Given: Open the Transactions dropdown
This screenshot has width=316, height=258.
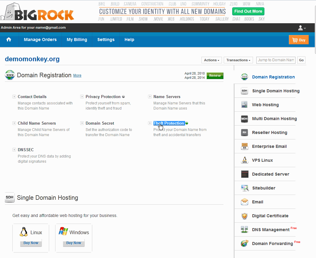Looking at the screenshot, I should pos(239,60).
